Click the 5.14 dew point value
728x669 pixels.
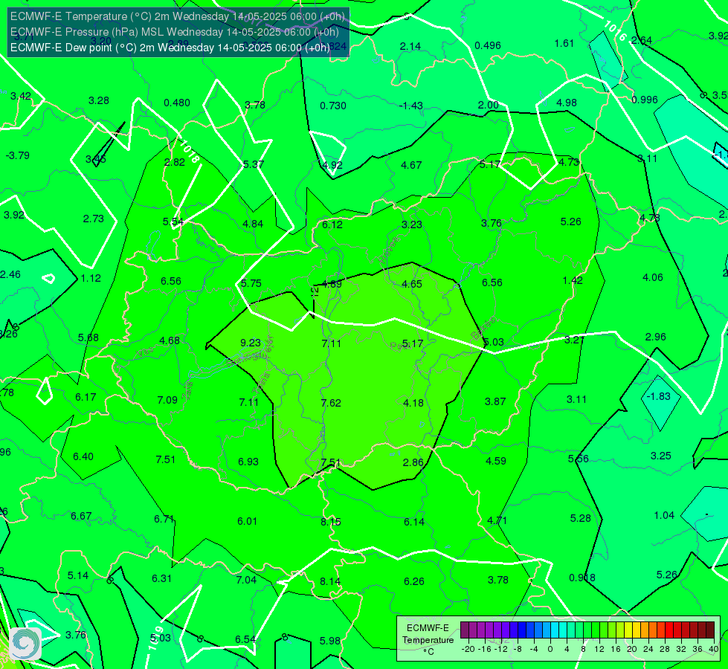[78, 575]
